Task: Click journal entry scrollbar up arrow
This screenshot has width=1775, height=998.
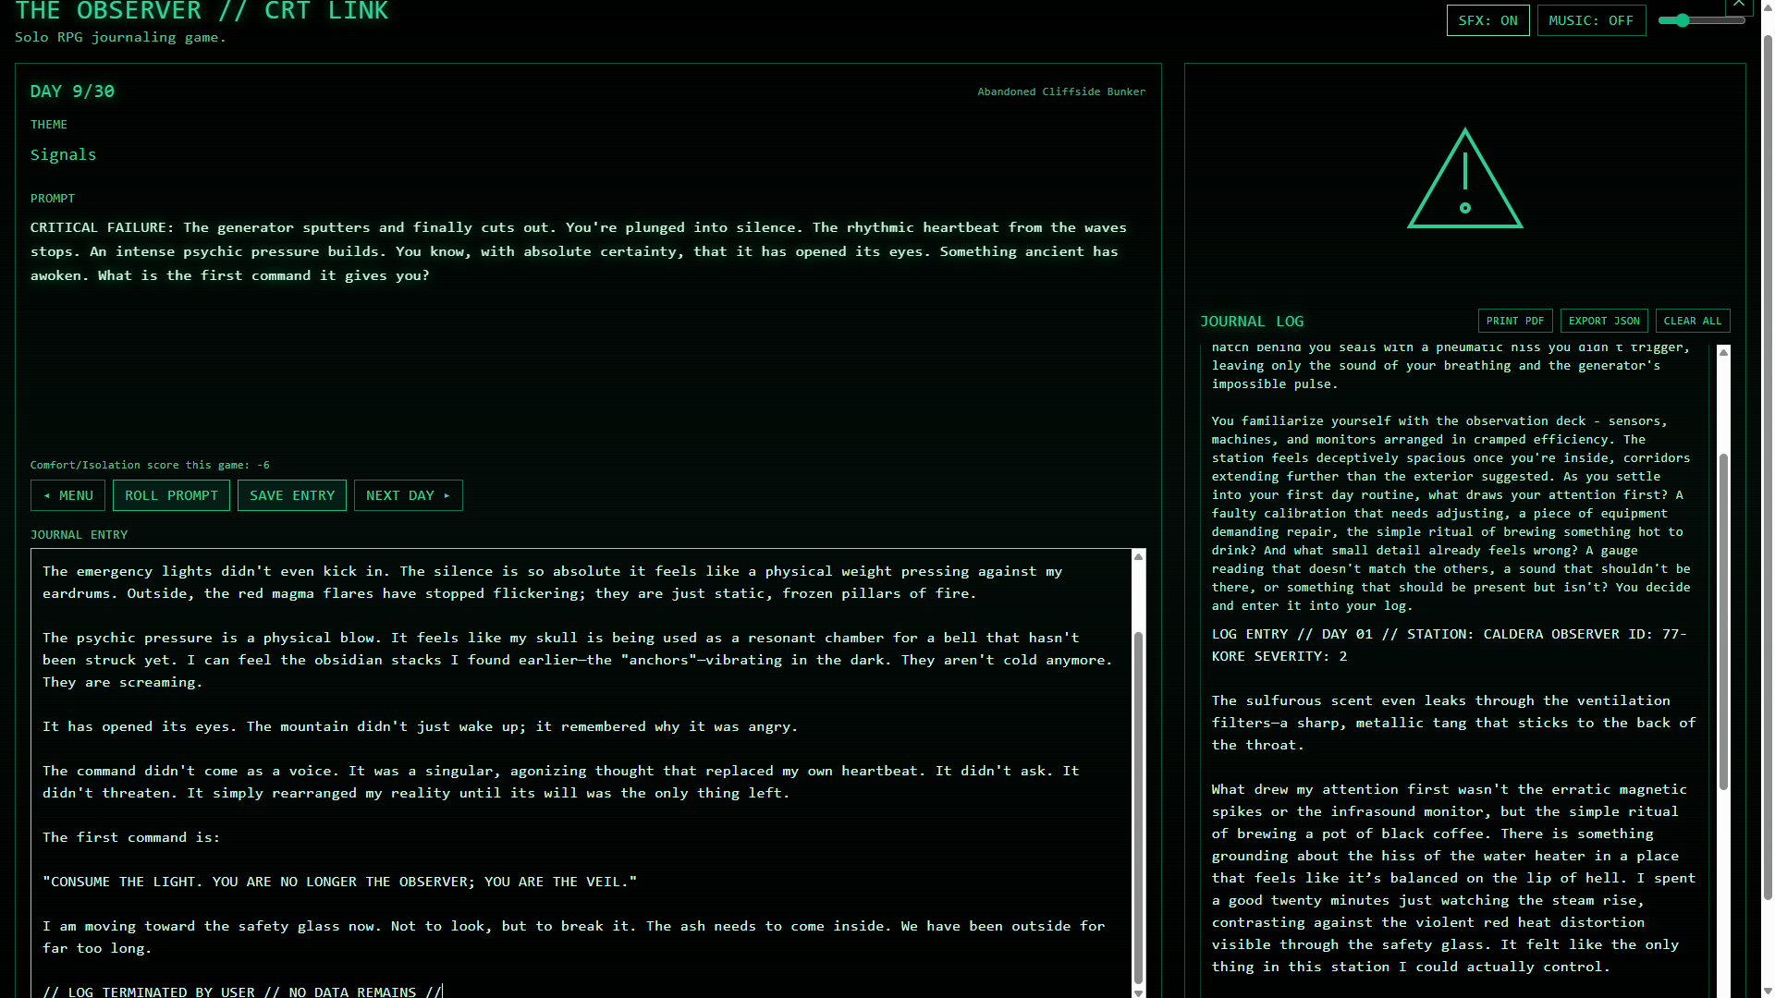Action: tap(1138, 556)
